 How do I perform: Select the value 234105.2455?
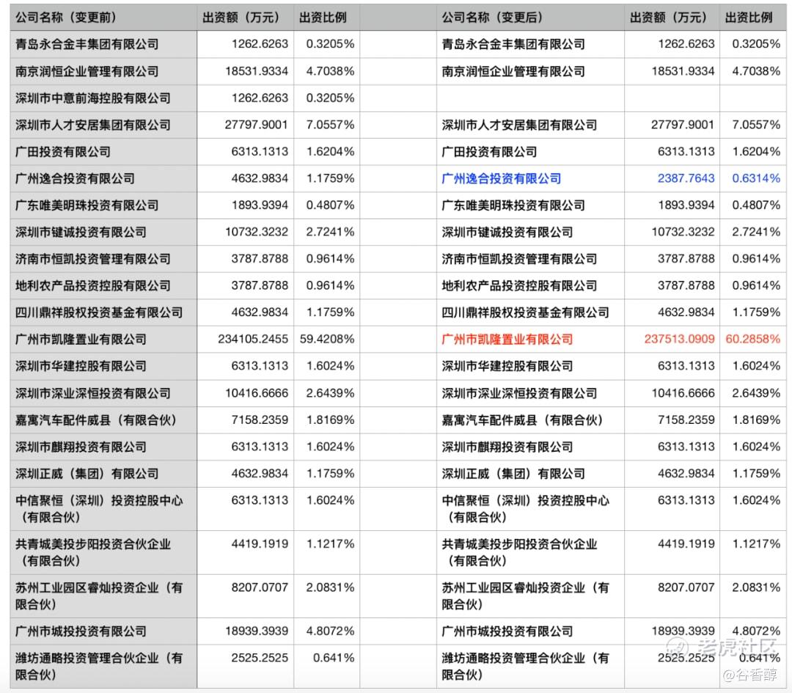click(253, 339)
